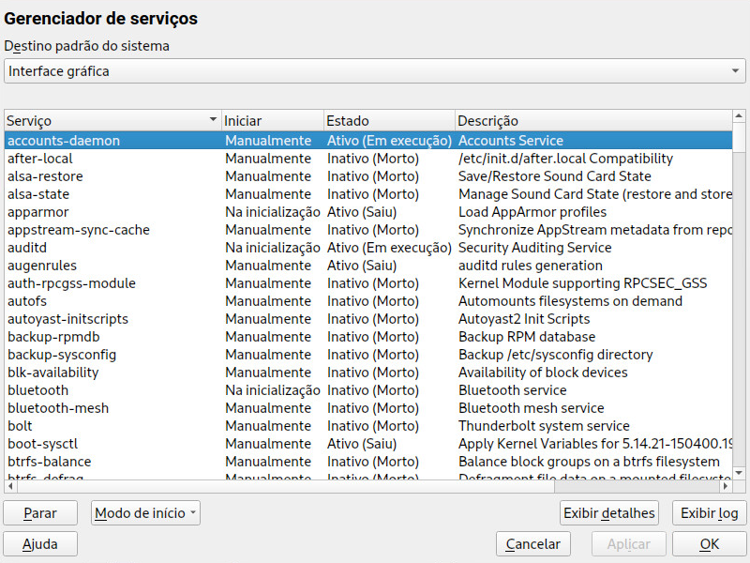The height and width of the screenshot is (563, 750).
Task: Click the horizontal scrollbar right arrow
Action: click(726, 486)
